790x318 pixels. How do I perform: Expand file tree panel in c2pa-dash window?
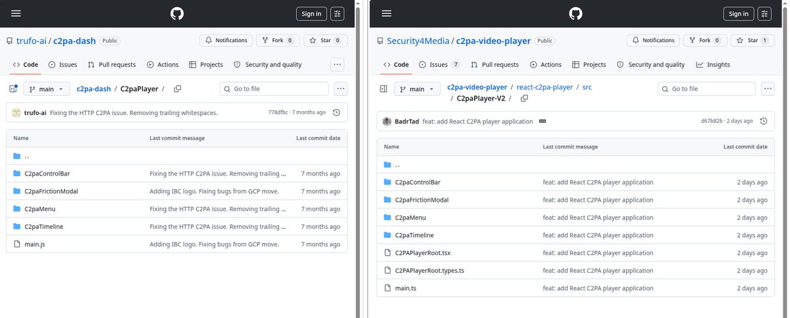pyautogui.click(x=13, y=89)
